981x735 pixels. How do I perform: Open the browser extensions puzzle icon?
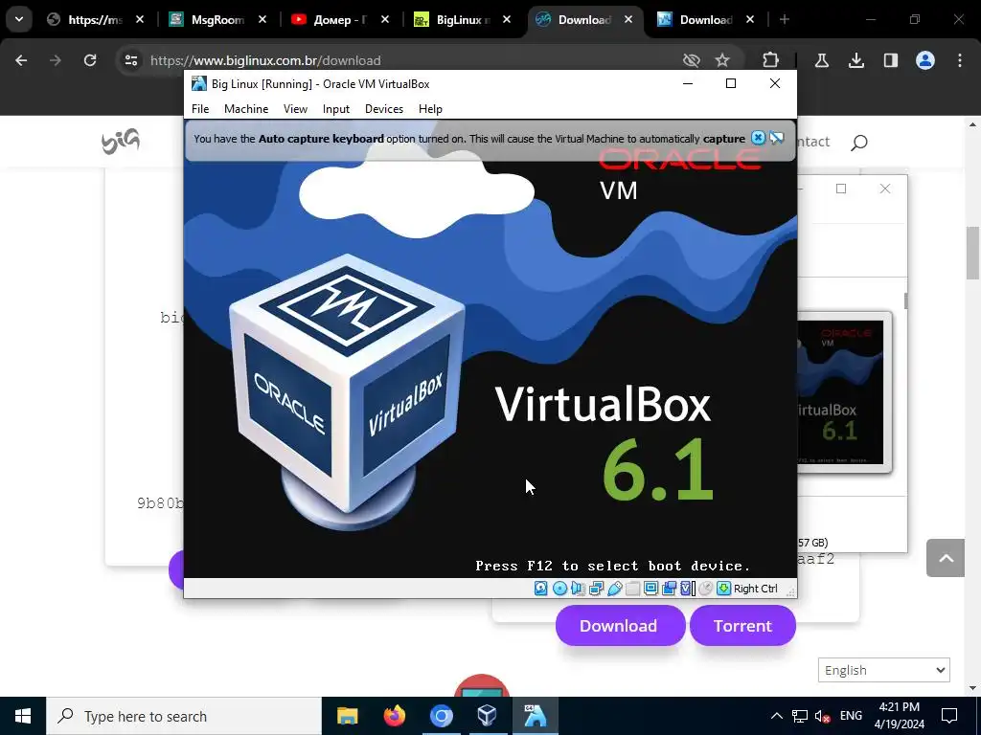[771, 60]
